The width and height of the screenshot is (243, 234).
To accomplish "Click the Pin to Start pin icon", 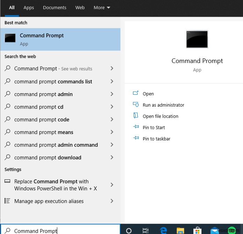I will (136, 127).
